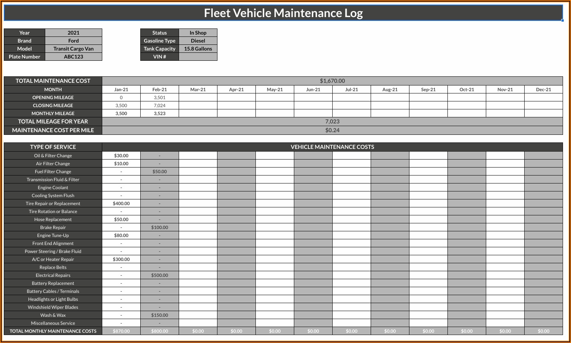The image size is (571, 343).
Task: Click the MAINTENANCE COST PER MILE label
Action: coord(53,130)
